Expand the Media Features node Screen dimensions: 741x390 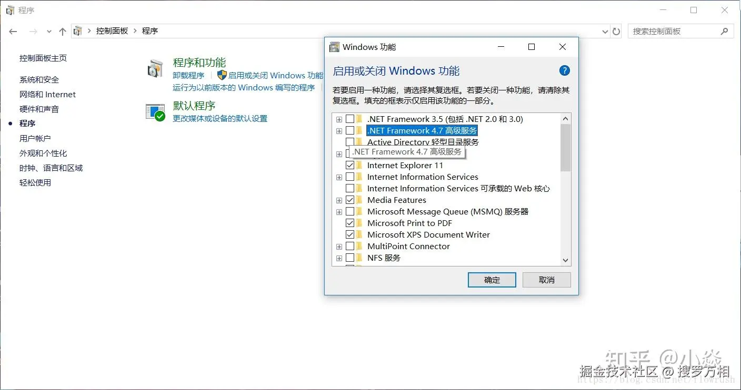(339, 200)
